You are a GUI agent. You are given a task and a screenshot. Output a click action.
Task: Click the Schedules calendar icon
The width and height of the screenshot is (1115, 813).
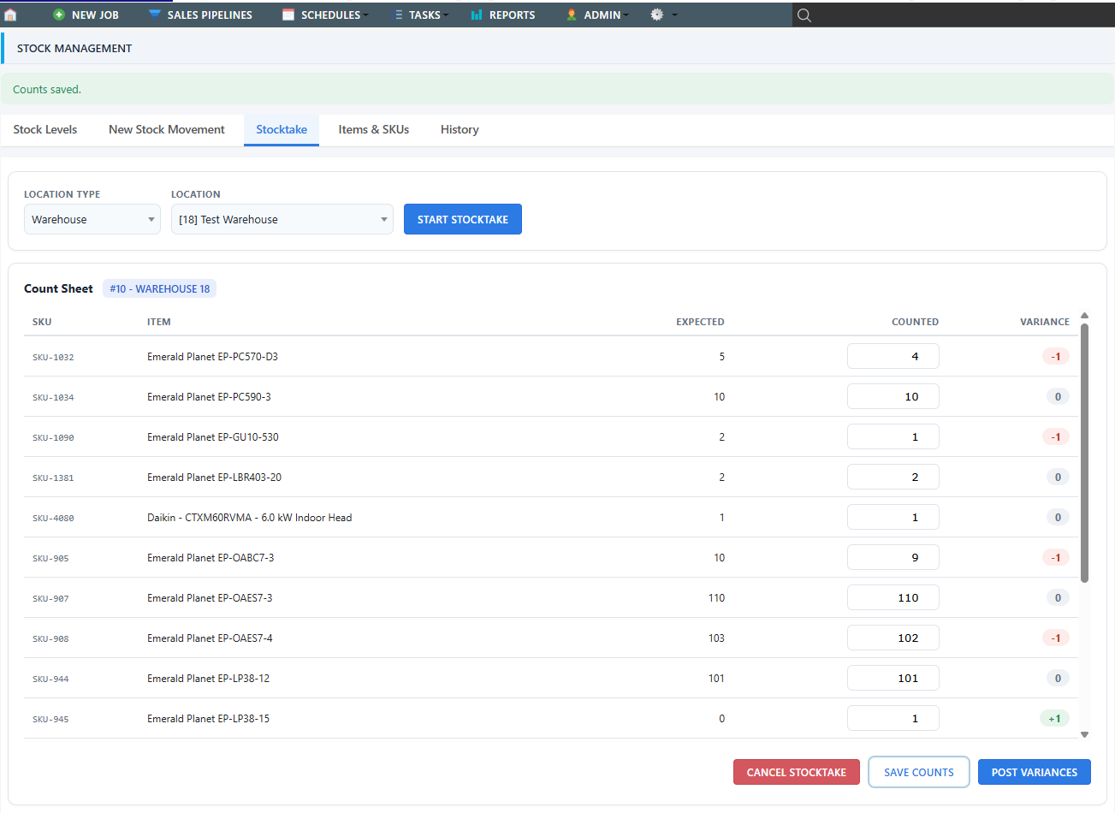(x=288, y=15)
